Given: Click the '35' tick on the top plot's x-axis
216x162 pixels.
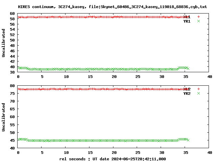Looking at the screenshot, I should tap(186, 77).
